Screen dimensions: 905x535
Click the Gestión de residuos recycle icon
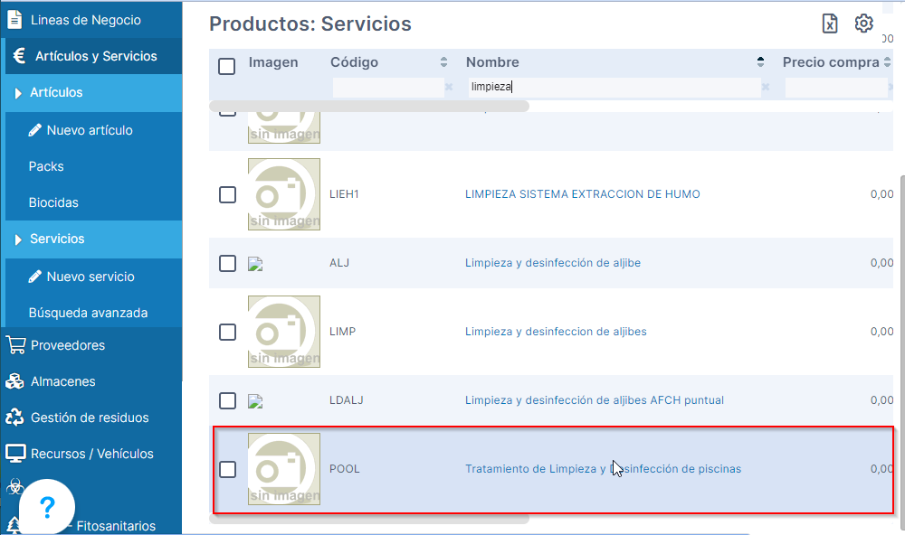pos(15,418)
